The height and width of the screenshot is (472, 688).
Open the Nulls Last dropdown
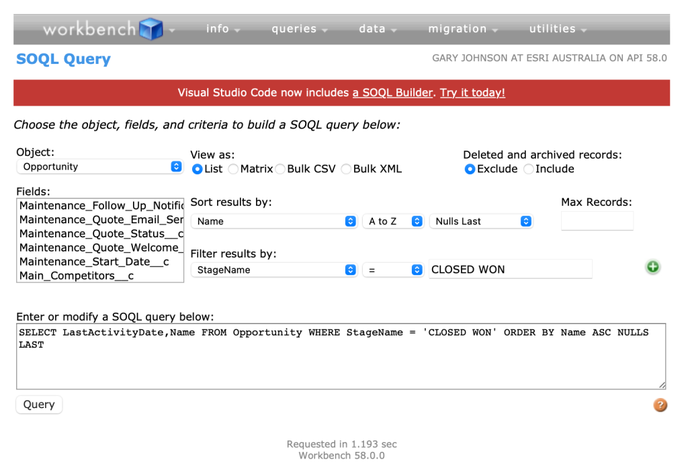pos(481,221)
